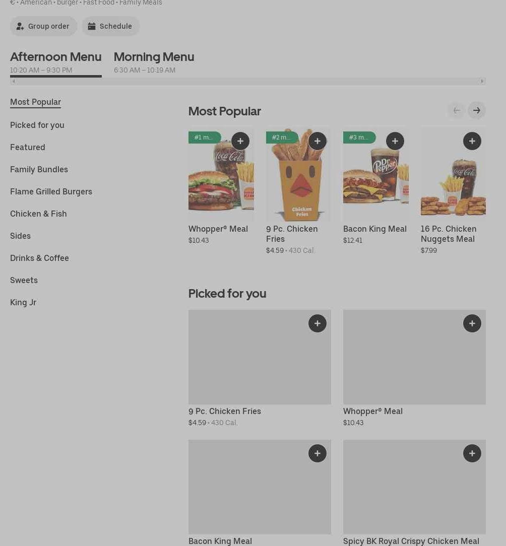
Task: Add 9 Pc. Chicken Fries in Most Popular
Action: pos(318,141)
